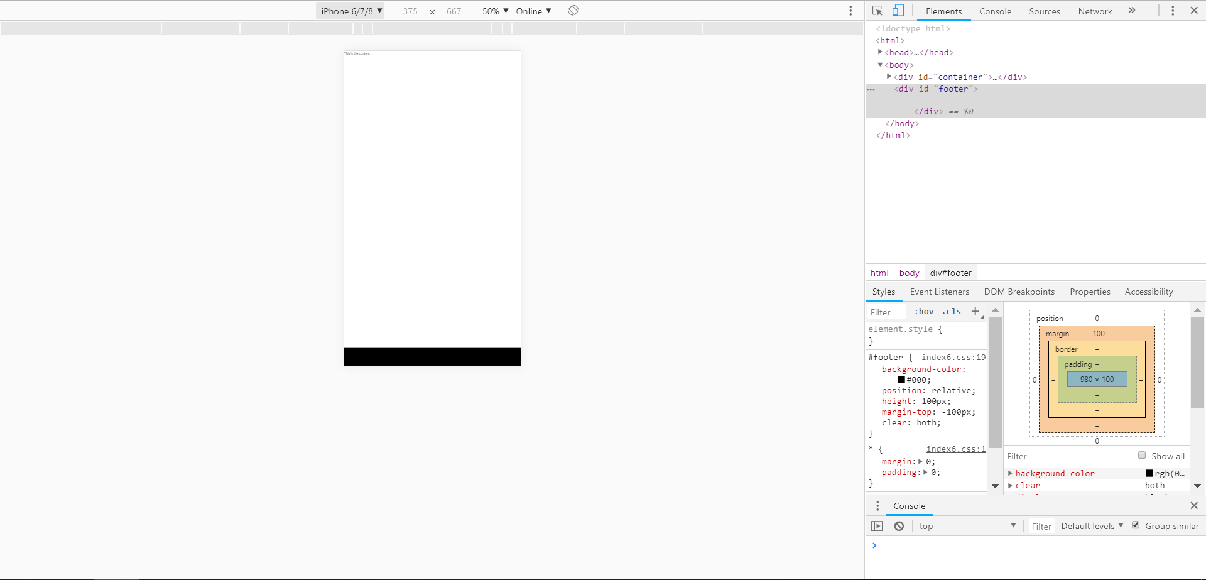The width and height of the screenshot is (1206, 580).
Task: Add a new style rule with the plus icon
Action: 975,311
